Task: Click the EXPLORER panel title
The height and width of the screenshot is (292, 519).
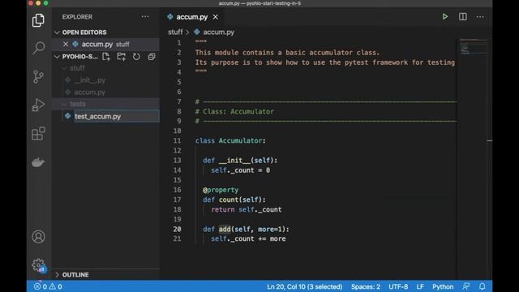Action: coord(77,16)
